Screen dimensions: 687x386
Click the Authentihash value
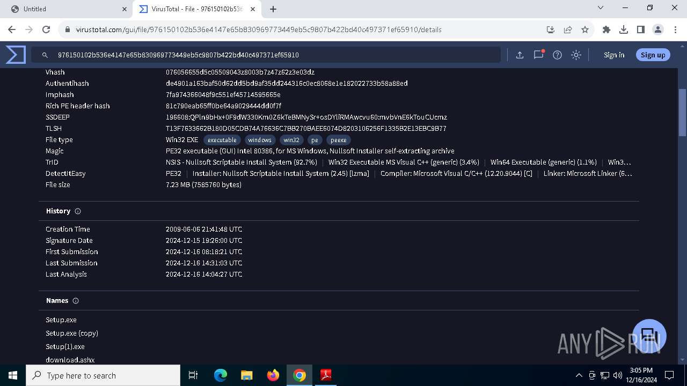[x=287, y=84]
